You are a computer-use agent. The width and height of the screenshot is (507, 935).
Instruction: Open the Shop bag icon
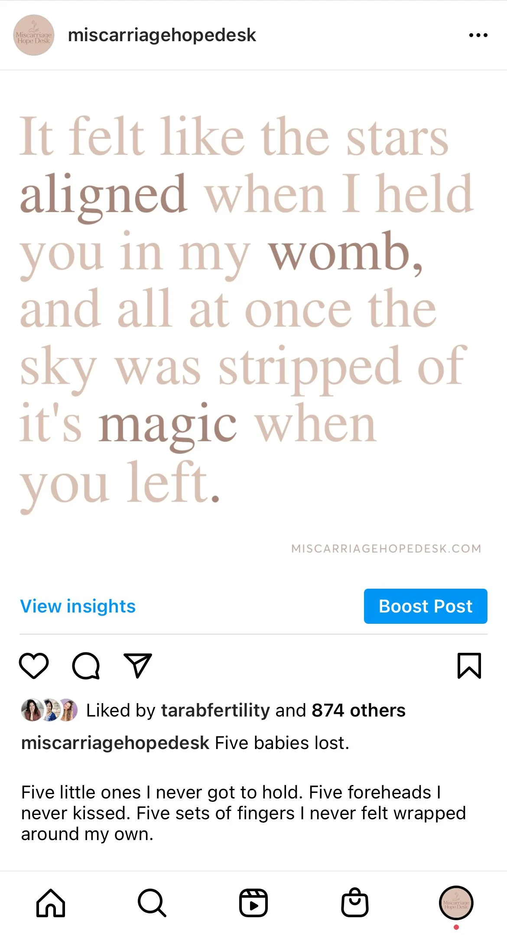click(x=355, y=903)
